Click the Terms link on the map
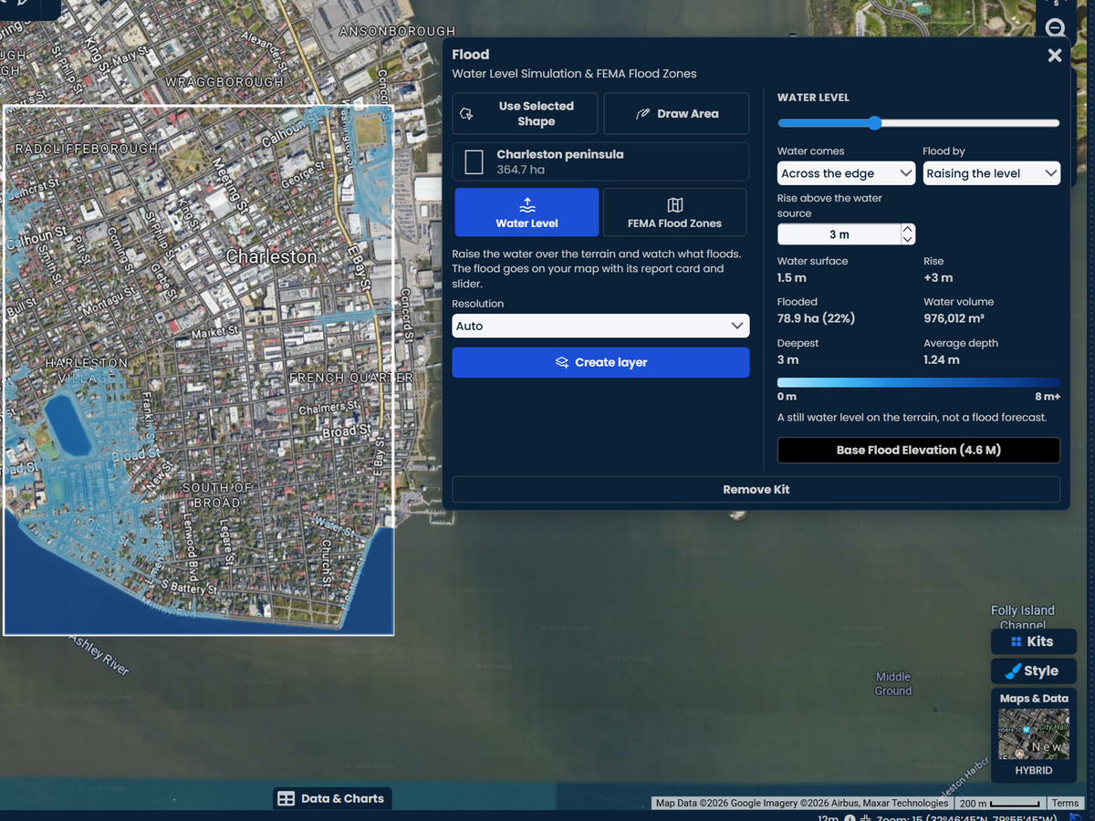Screen dimensions: 1095x821 click(x=1065, y=804)
